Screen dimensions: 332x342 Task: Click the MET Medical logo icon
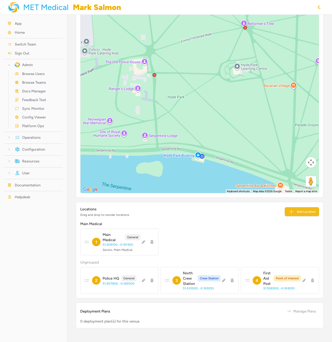click(x=14, y=7)
